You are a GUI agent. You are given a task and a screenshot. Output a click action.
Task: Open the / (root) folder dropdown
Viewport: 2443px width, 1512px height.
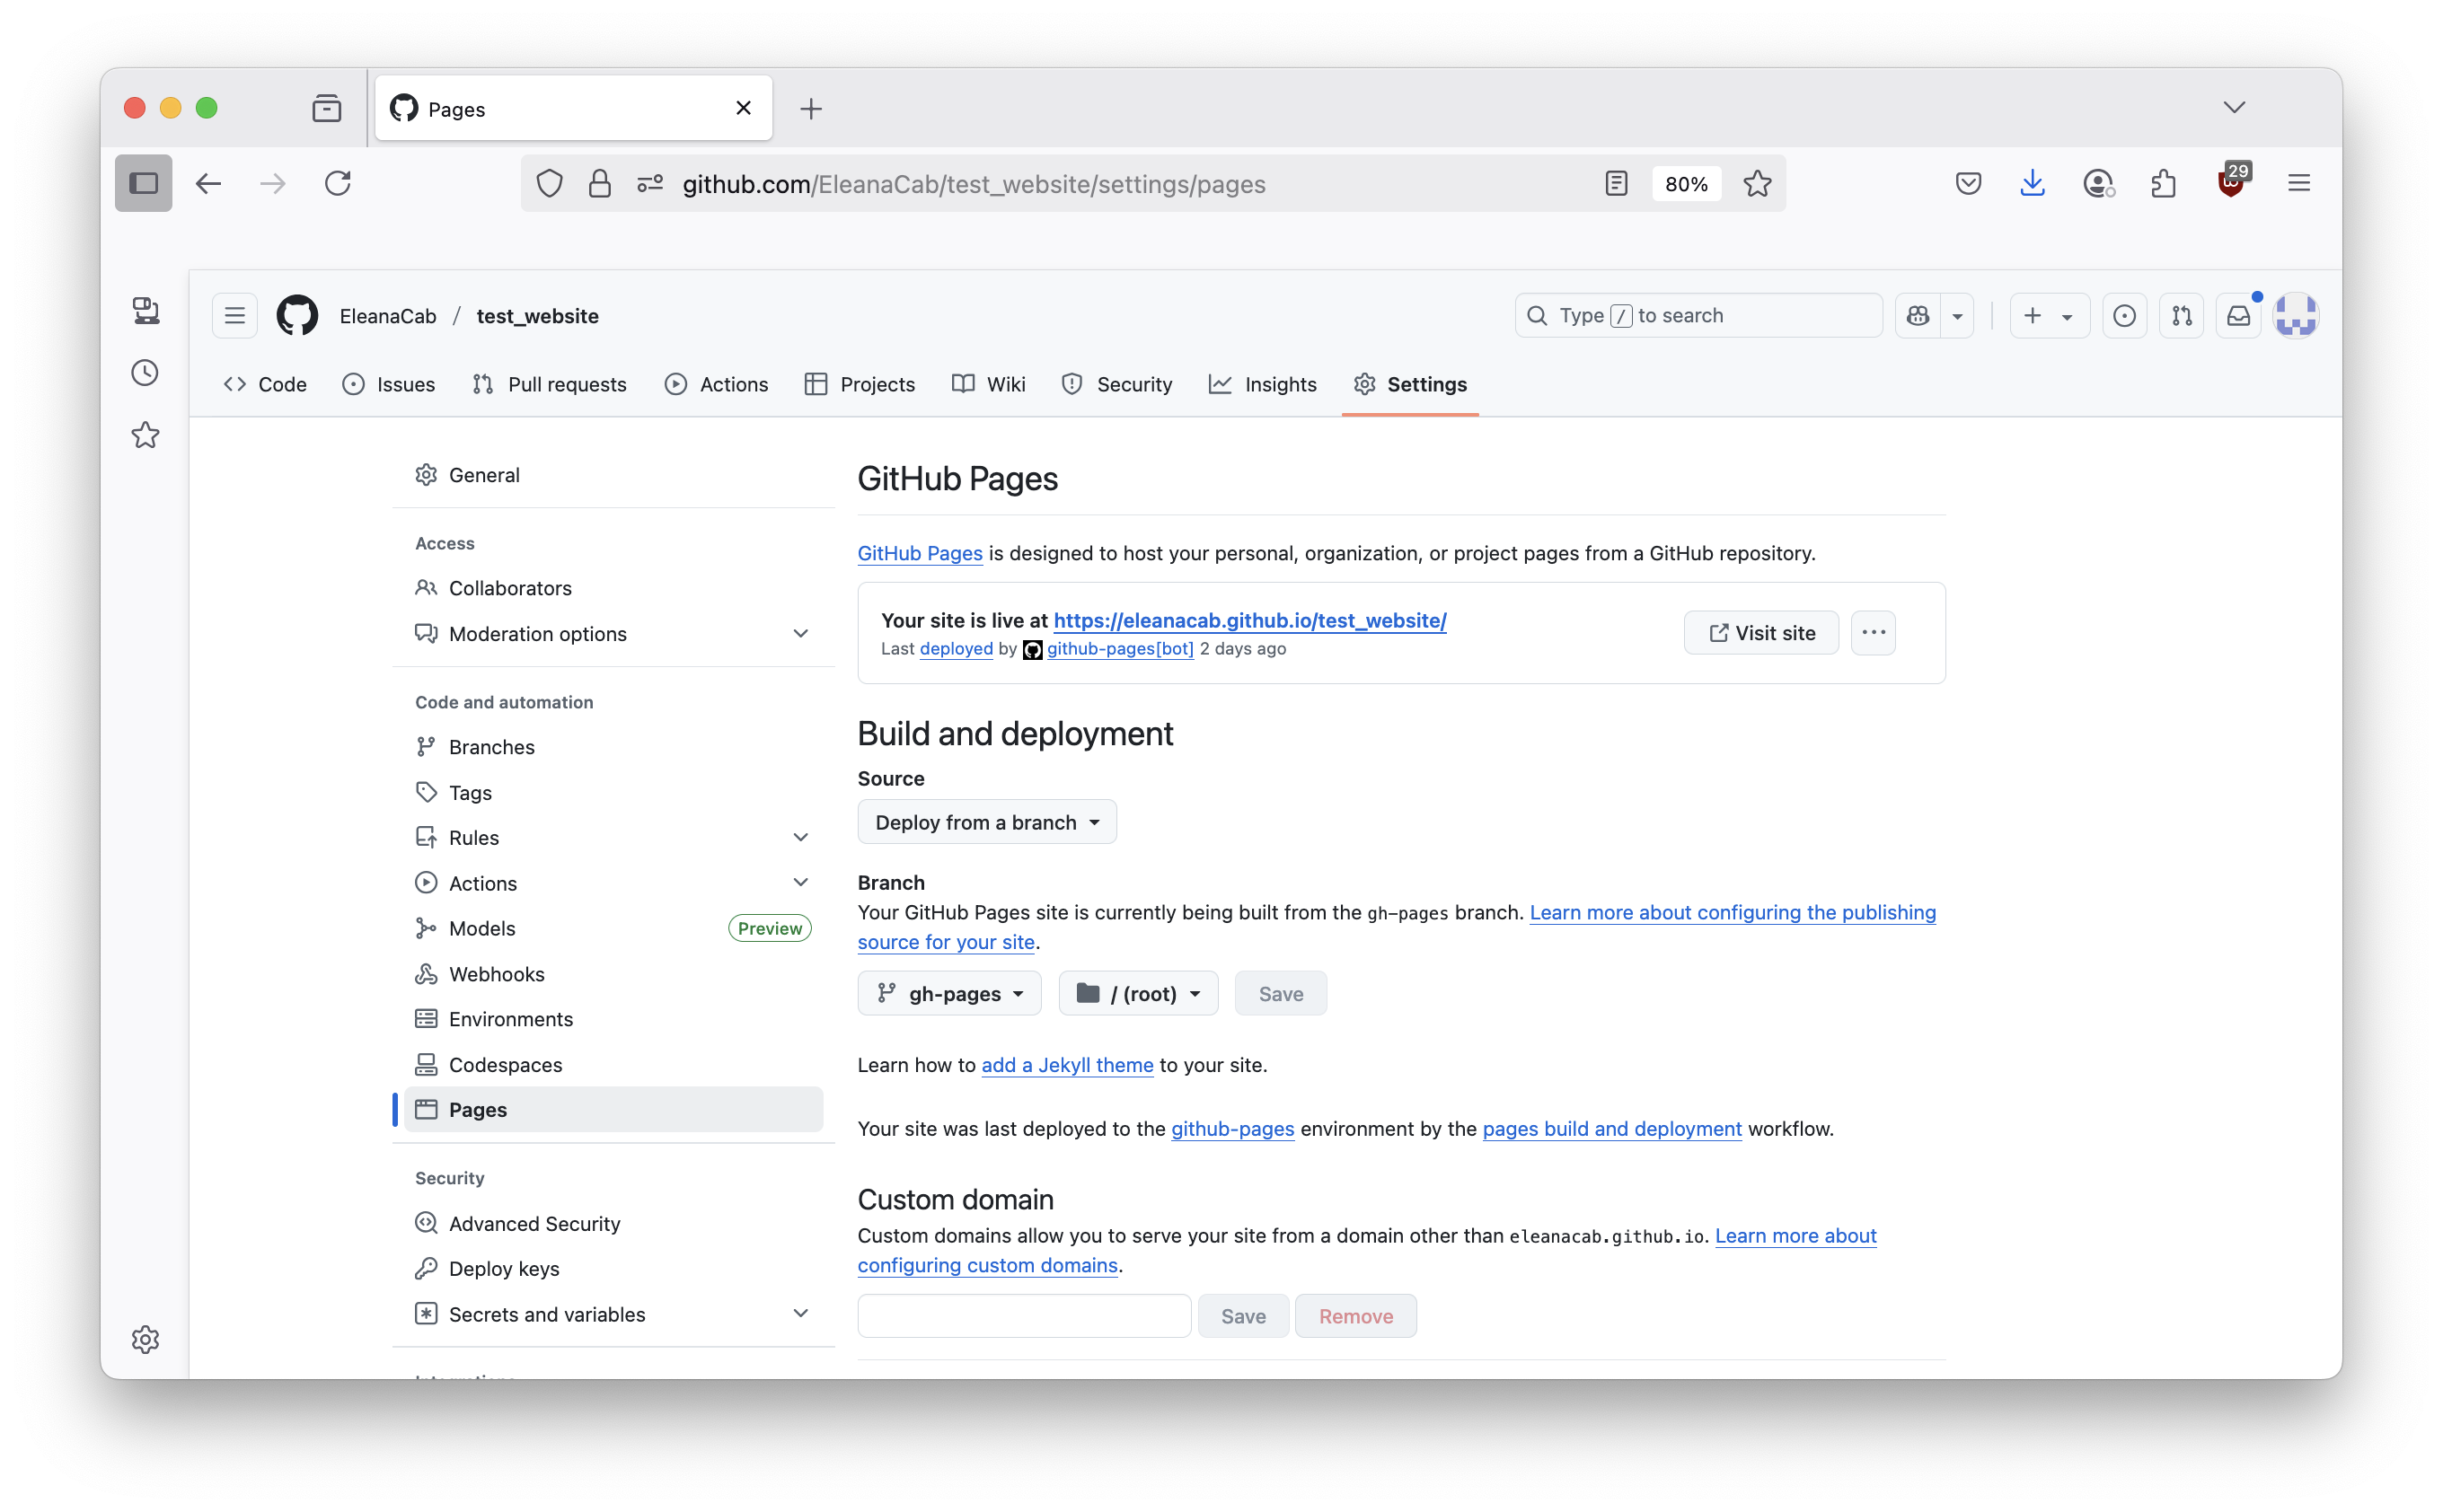pyautogui.click(x=1137, y=994)
